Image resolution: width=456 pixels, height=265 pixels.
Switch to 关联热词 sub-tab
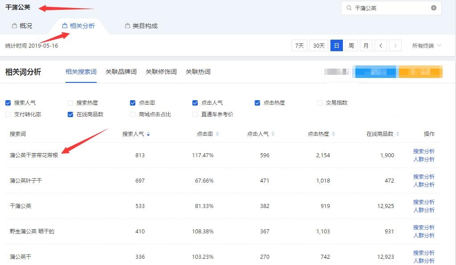198,72
